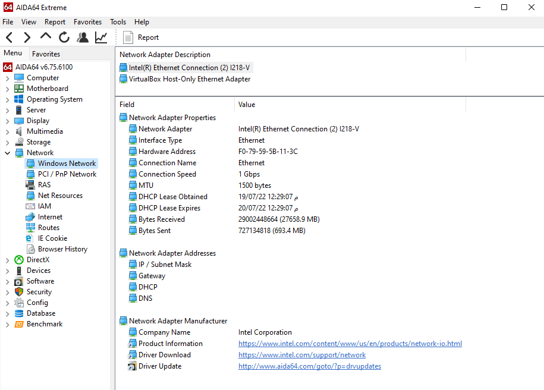Select the Multimedia speaker icon
544x390 pixels.
click(19, 131)
